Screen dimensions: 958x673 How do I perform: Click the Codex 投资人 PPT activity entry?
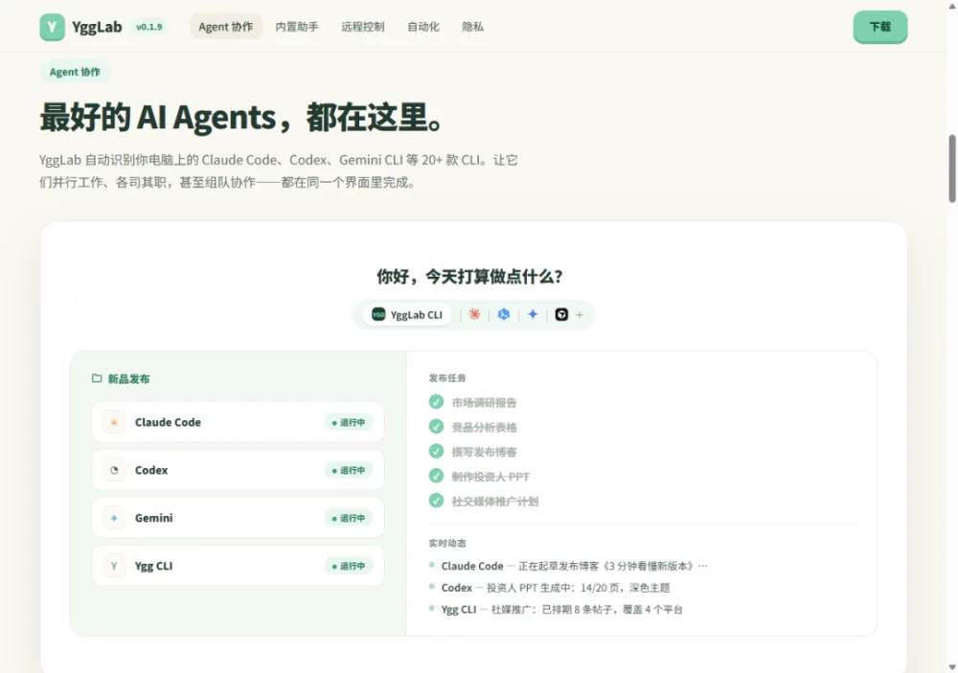pyautogui.click(x=549, y=588)
